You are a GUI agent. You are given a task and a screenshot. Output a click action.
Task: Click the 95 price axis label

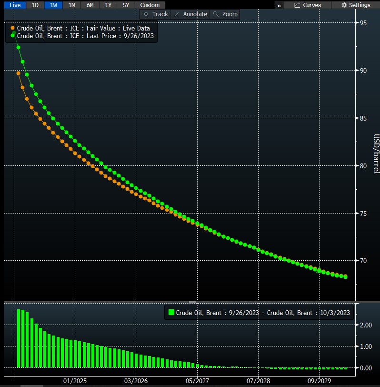point(363,23)
